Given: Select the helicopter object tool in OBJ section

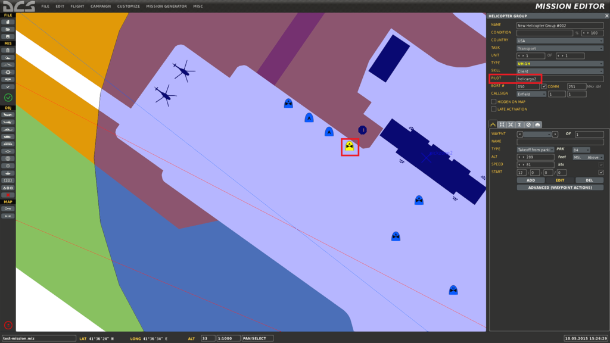Looking at the screenshot, I should coord(8,121).
